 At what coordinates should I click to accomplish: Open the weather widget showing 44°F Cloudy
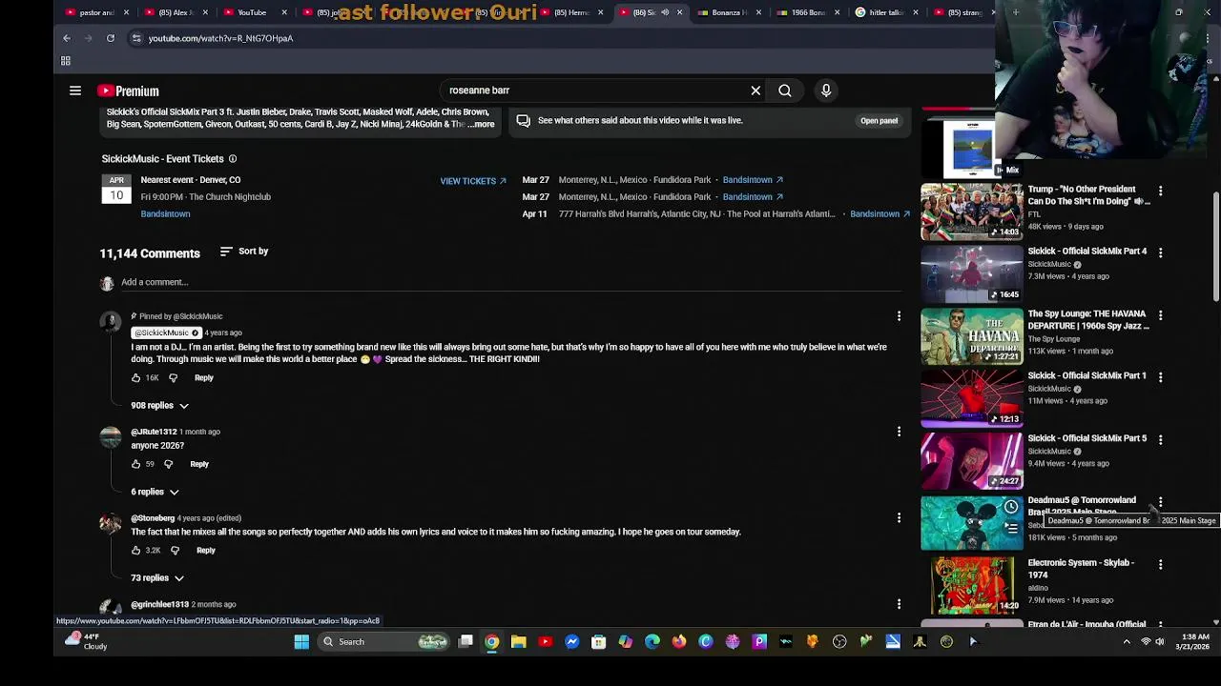click(x=86, y=641)
